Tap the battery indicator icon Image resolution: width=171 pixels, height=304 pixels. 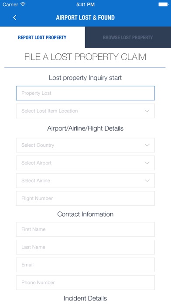(x=164, y=4)
